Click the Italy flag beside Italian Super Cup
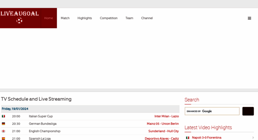The width and height of the screenshot is (258, 140). pos(4,117)
